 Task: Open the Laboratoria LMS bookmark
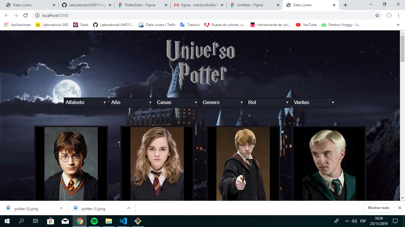tap(52, 25)
